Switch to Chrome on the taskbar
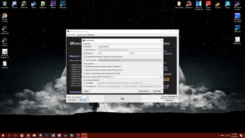The image size is (245, 138). click(x=28, y=135)
